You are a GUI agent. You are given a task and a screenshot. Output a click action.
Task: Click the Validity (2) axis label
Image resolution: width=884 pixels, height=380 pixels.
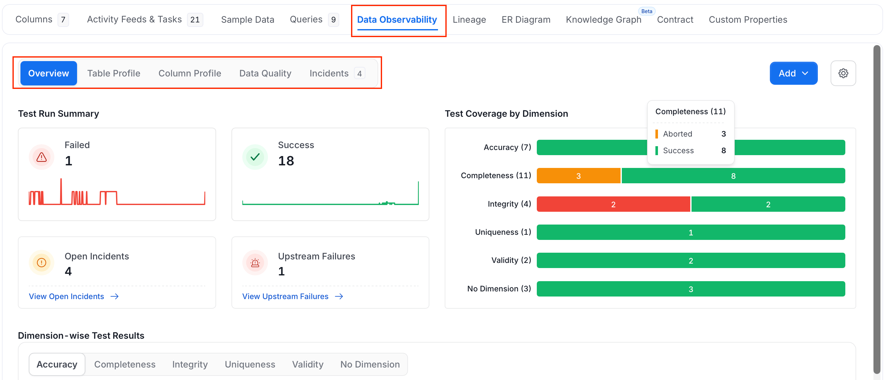tap(511, 260)
